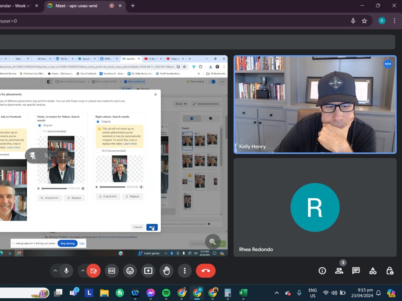This screenshot has width=402, height=301.
Task: Open Meet more options three-dot menu
Action: pos(185,270)
